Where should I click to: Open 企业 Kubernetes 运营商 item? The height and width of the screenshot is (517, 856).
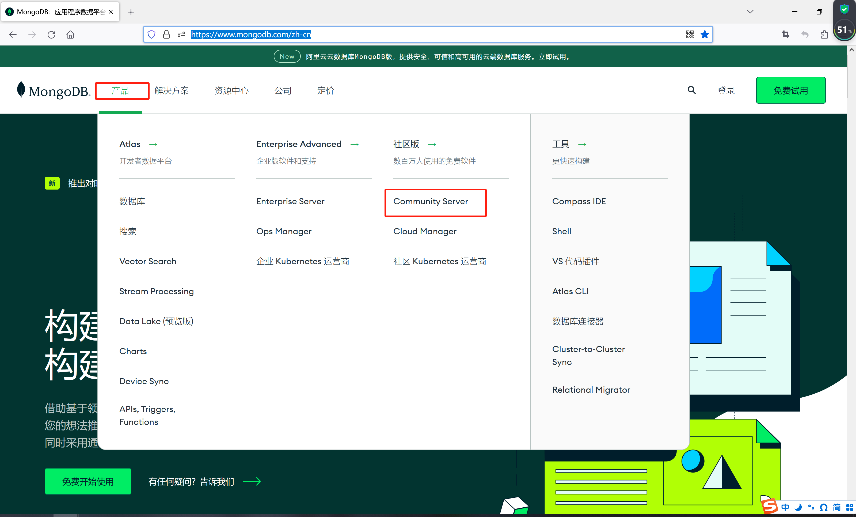[303, 261]
